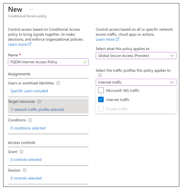Click the Grant info icon
Screen dimensions: 181x188
pyautogui.click(x=21, y=152)
